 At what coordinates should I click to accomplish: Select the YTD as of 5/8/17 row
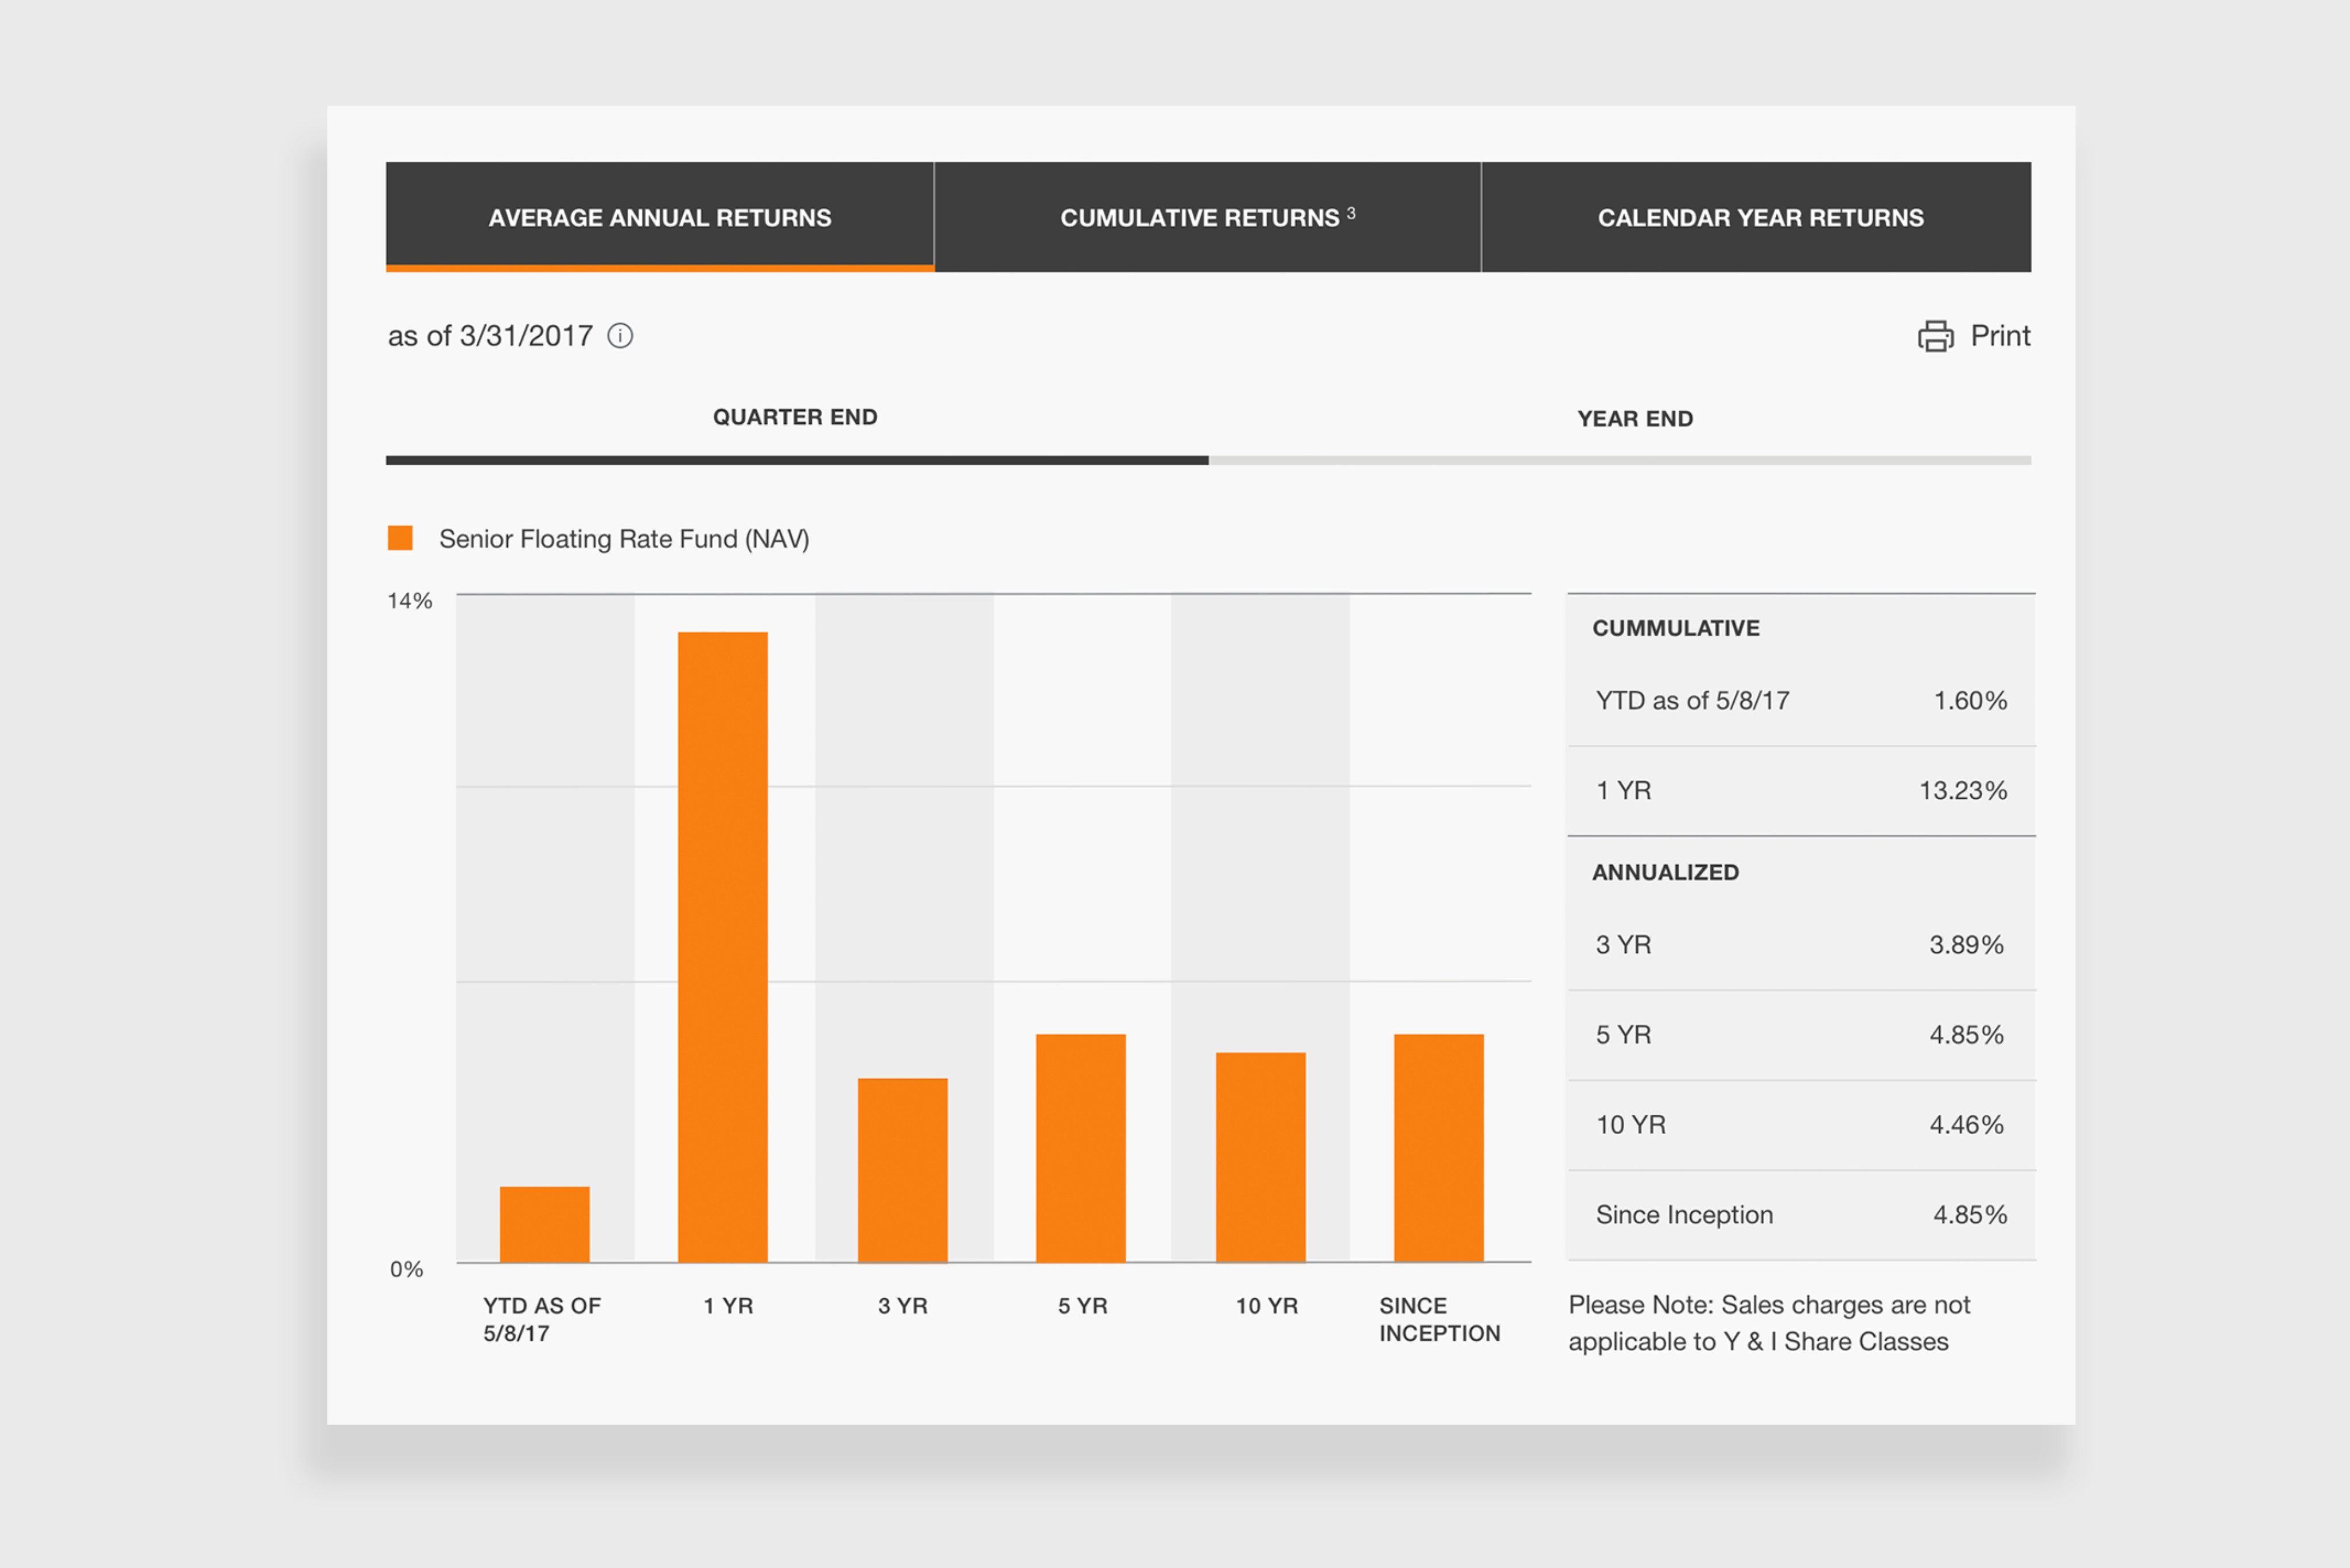click(1800, 700)
